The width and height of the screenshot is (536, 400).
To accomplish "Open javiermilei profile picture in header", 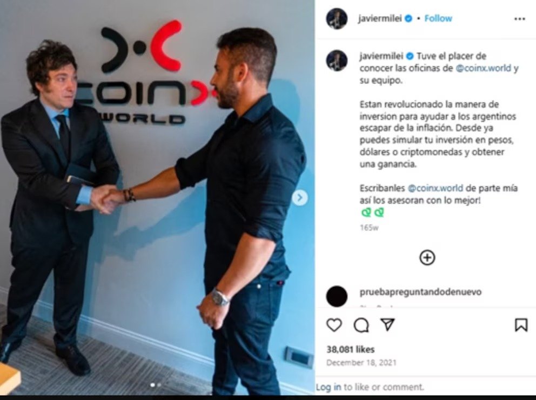I will (x=337, y=18).
